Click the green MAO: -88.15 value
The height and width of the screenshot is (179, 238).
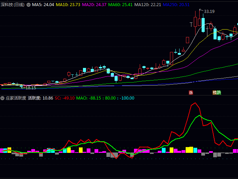click(x=88, y=98)
